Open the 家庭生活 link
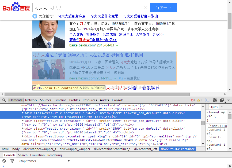 (x=126, y=34)
